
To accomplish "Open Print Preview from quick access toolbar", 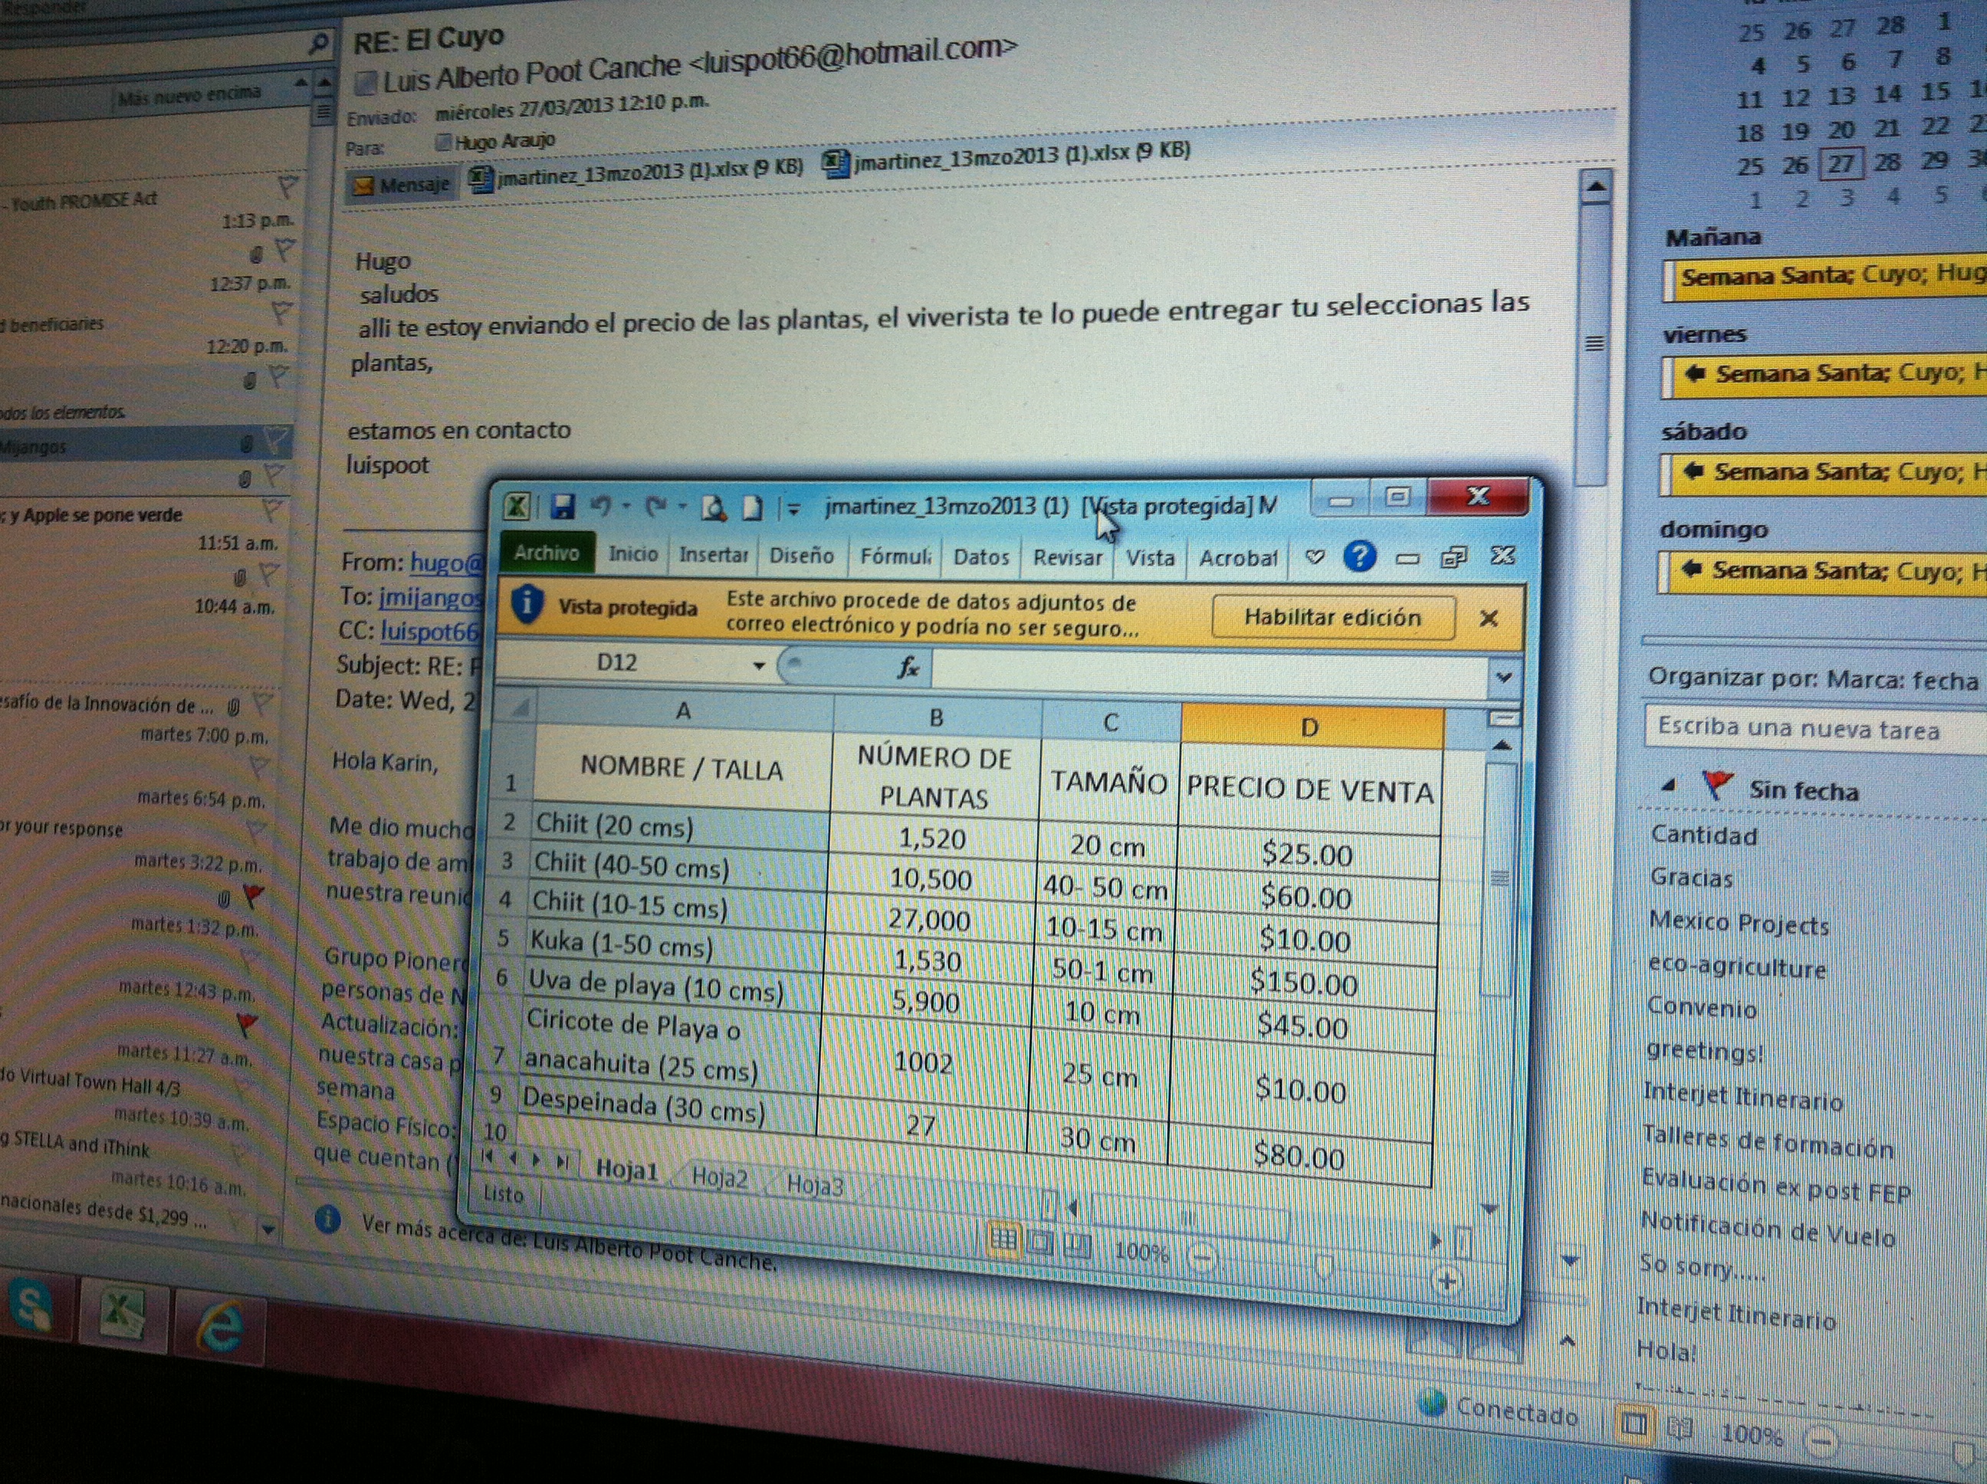I will coord(714,509).
